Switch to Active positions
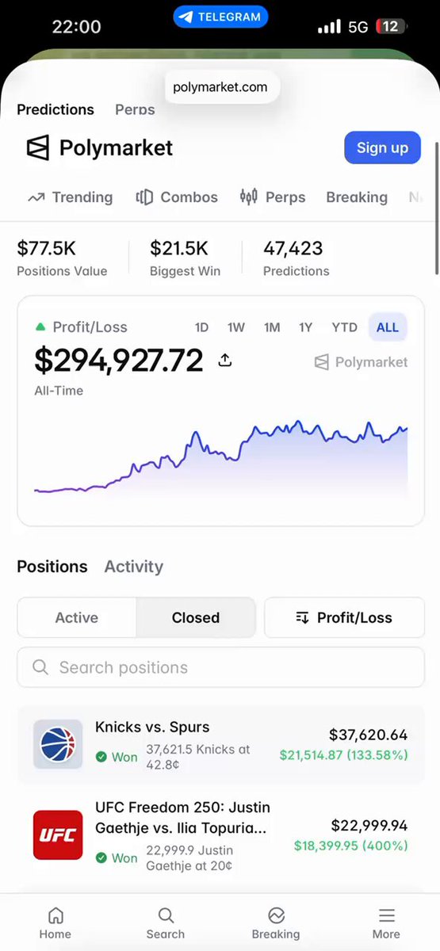Viewport: 440px width, 951px height. coord(77,617)
